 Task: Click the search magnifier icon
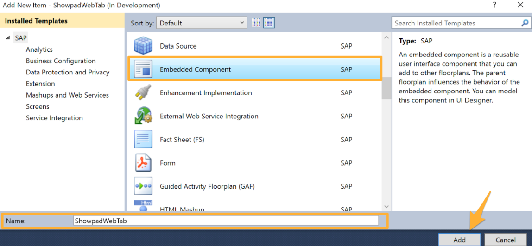point(525,23)
